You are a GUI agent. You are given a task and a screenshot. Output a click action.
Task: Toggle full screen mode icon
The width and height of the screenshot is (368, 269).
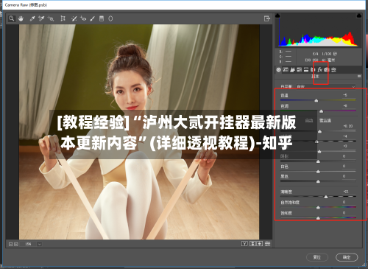click(267, 18)
